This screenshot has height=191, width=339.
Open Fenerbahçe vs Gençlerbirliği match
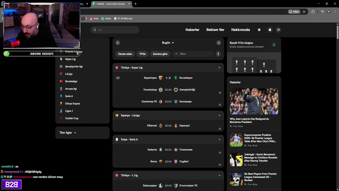point(168,90)
